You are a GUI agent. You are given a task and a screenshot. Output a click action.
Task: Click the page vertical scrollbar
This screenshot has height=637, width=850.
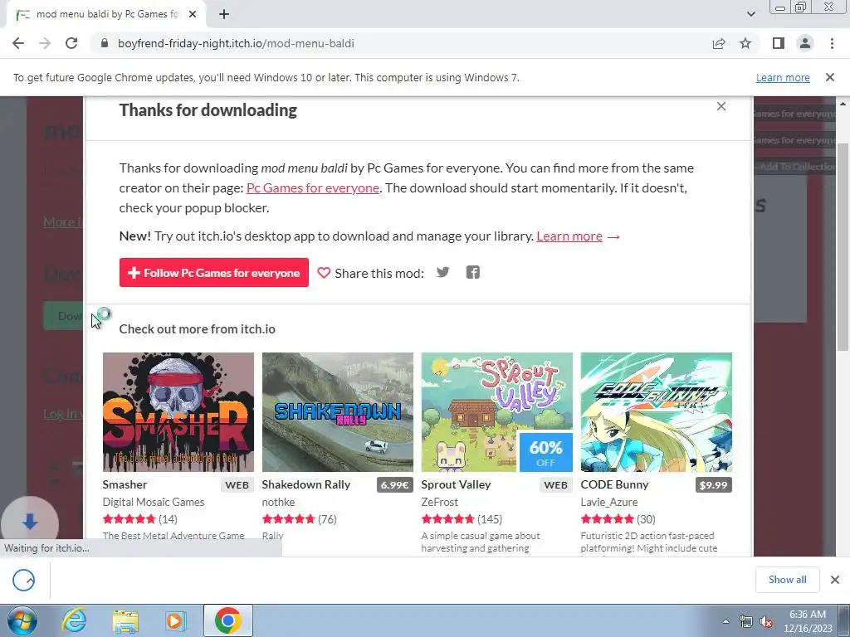tap(843, 247)
